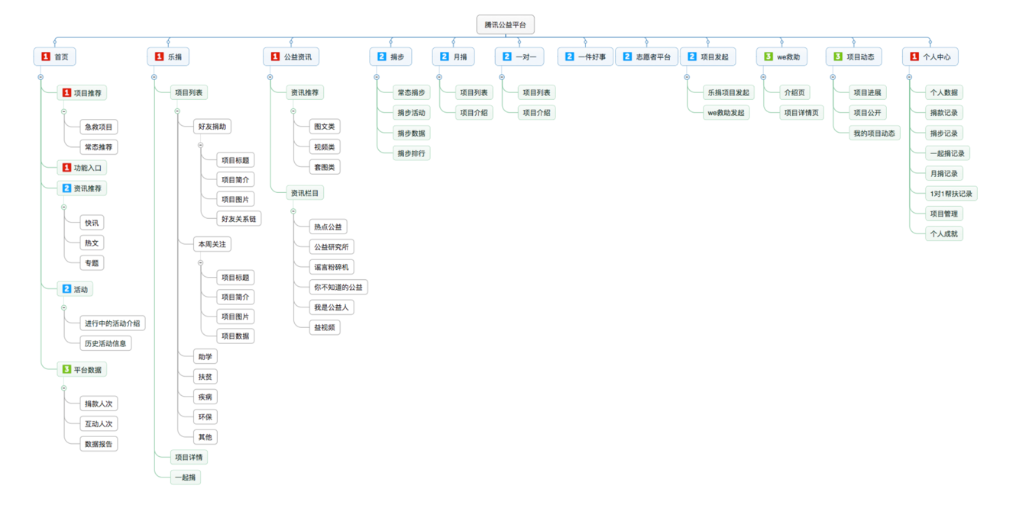Collapse the branch toggle below 项目动态
1016x508 pixels.
click(833, 77)
